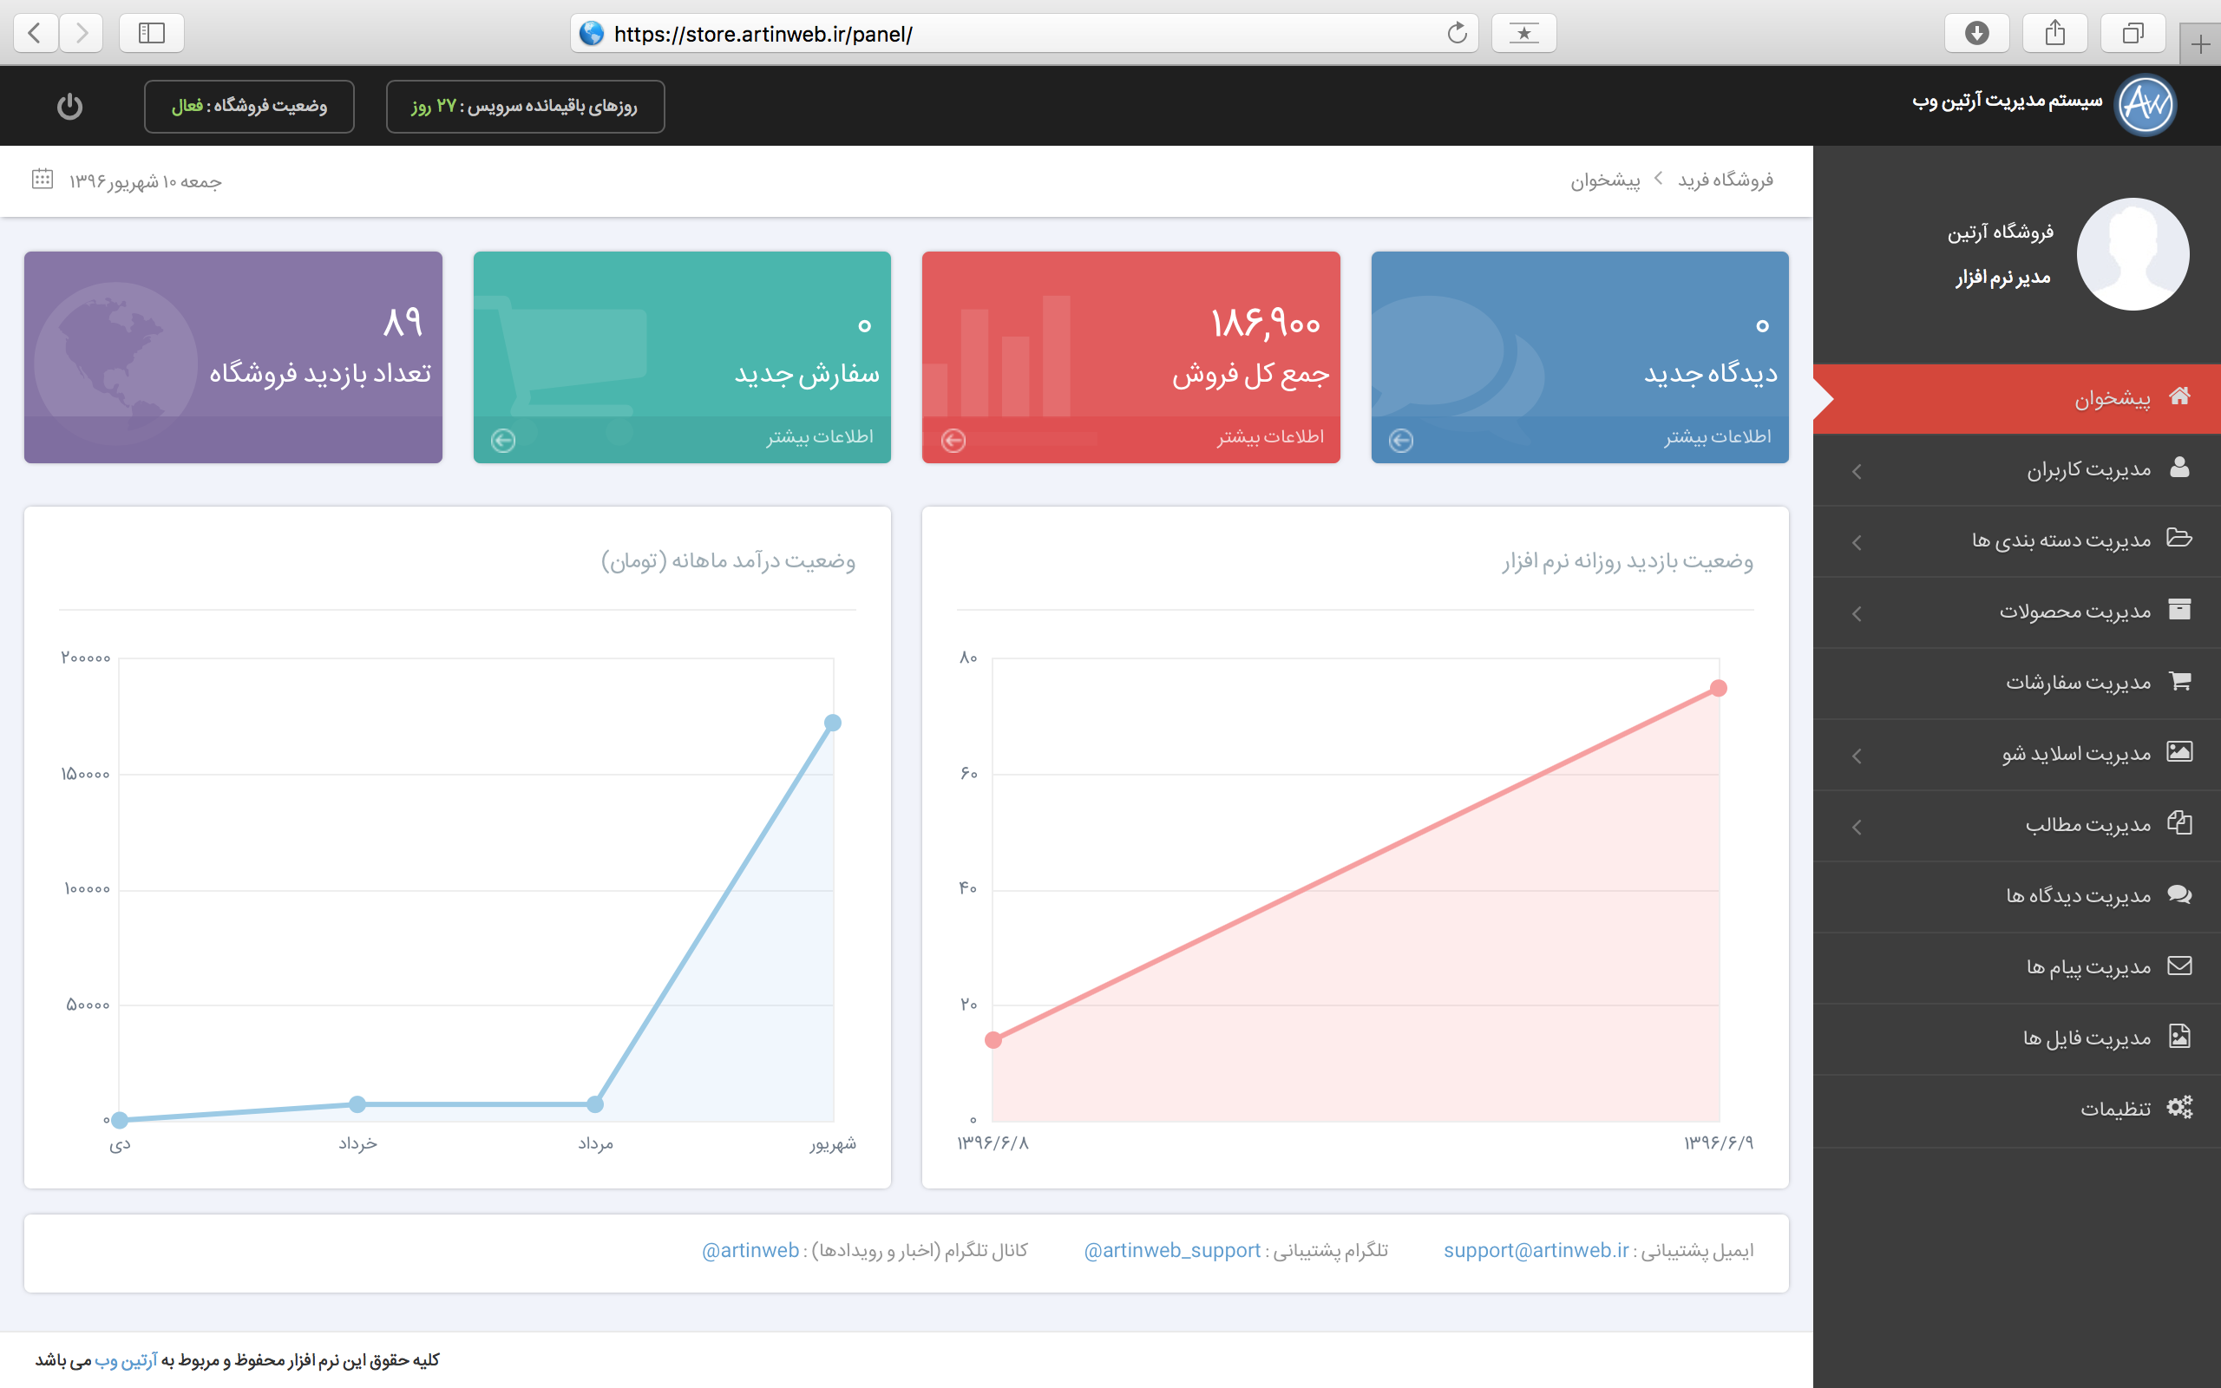Click the archive box icon for مدیریت محصولات

[x=2179, y=610]
